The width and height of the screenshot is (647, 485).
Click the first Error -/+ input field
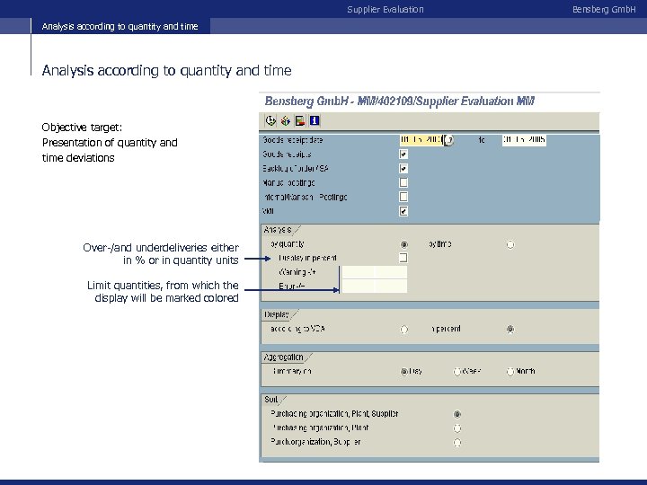tap(359, 286)
